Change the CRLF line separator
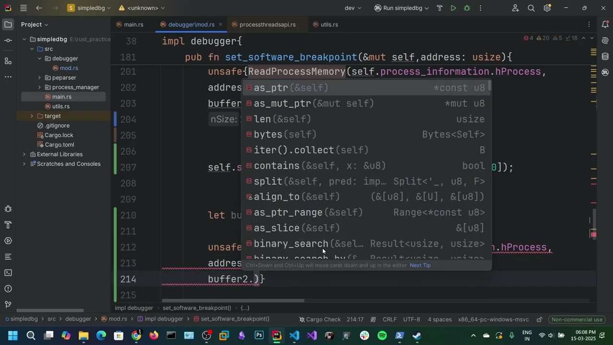Screen dimensions: 613x345 pyautogui.click(x=389, y=319)
